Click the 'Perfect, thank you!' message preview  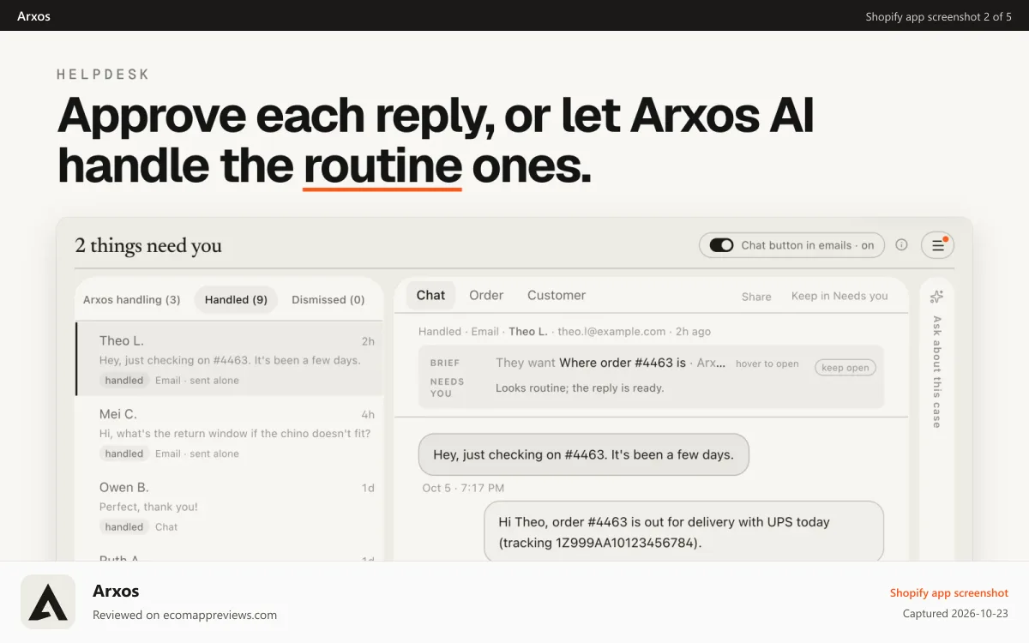148,507
